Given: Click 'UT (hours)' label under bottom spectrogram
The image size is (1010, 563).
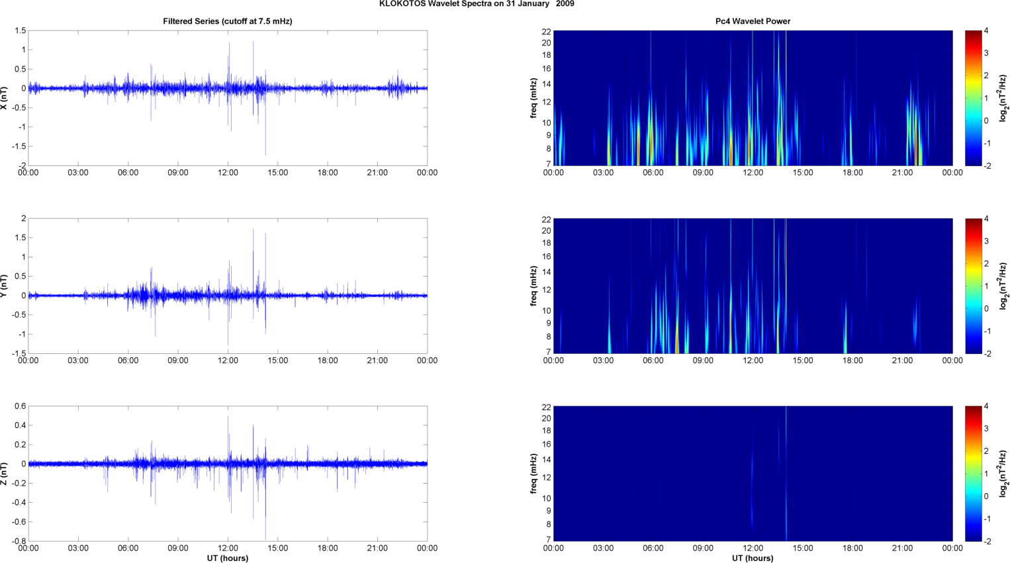Looking at the screenshot, I should point(753,558).
